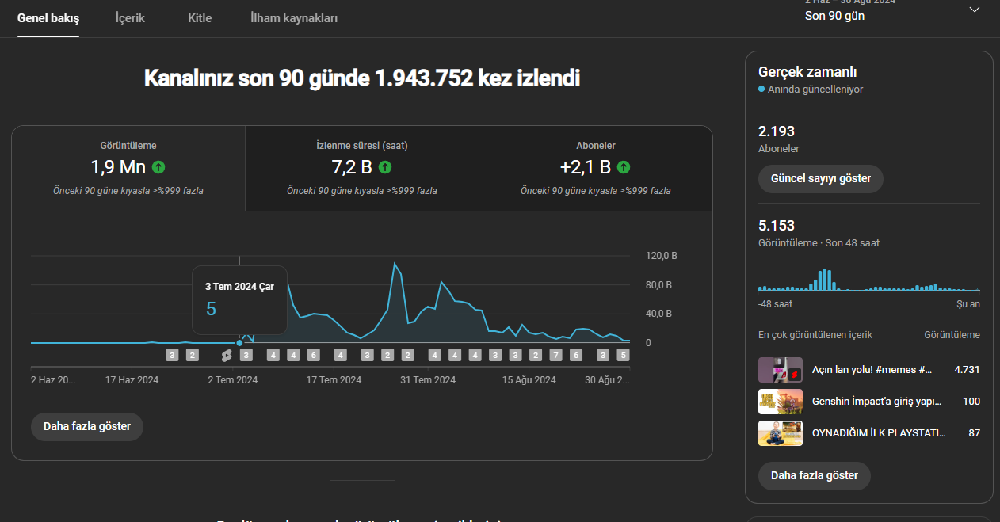Click the chevron arrow next to date range
The height and width of the screenshot is (522, 1000).
(x=975, y=10)
